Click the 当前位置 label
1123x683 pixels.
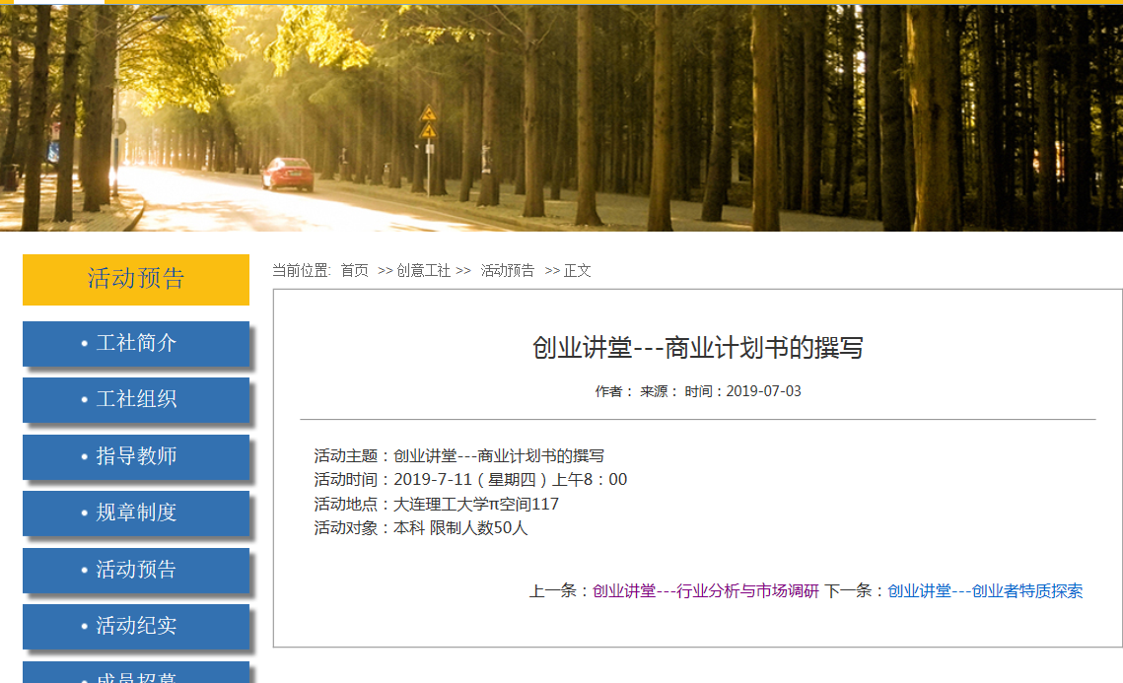pyautogui.click(x=301, y=271)
